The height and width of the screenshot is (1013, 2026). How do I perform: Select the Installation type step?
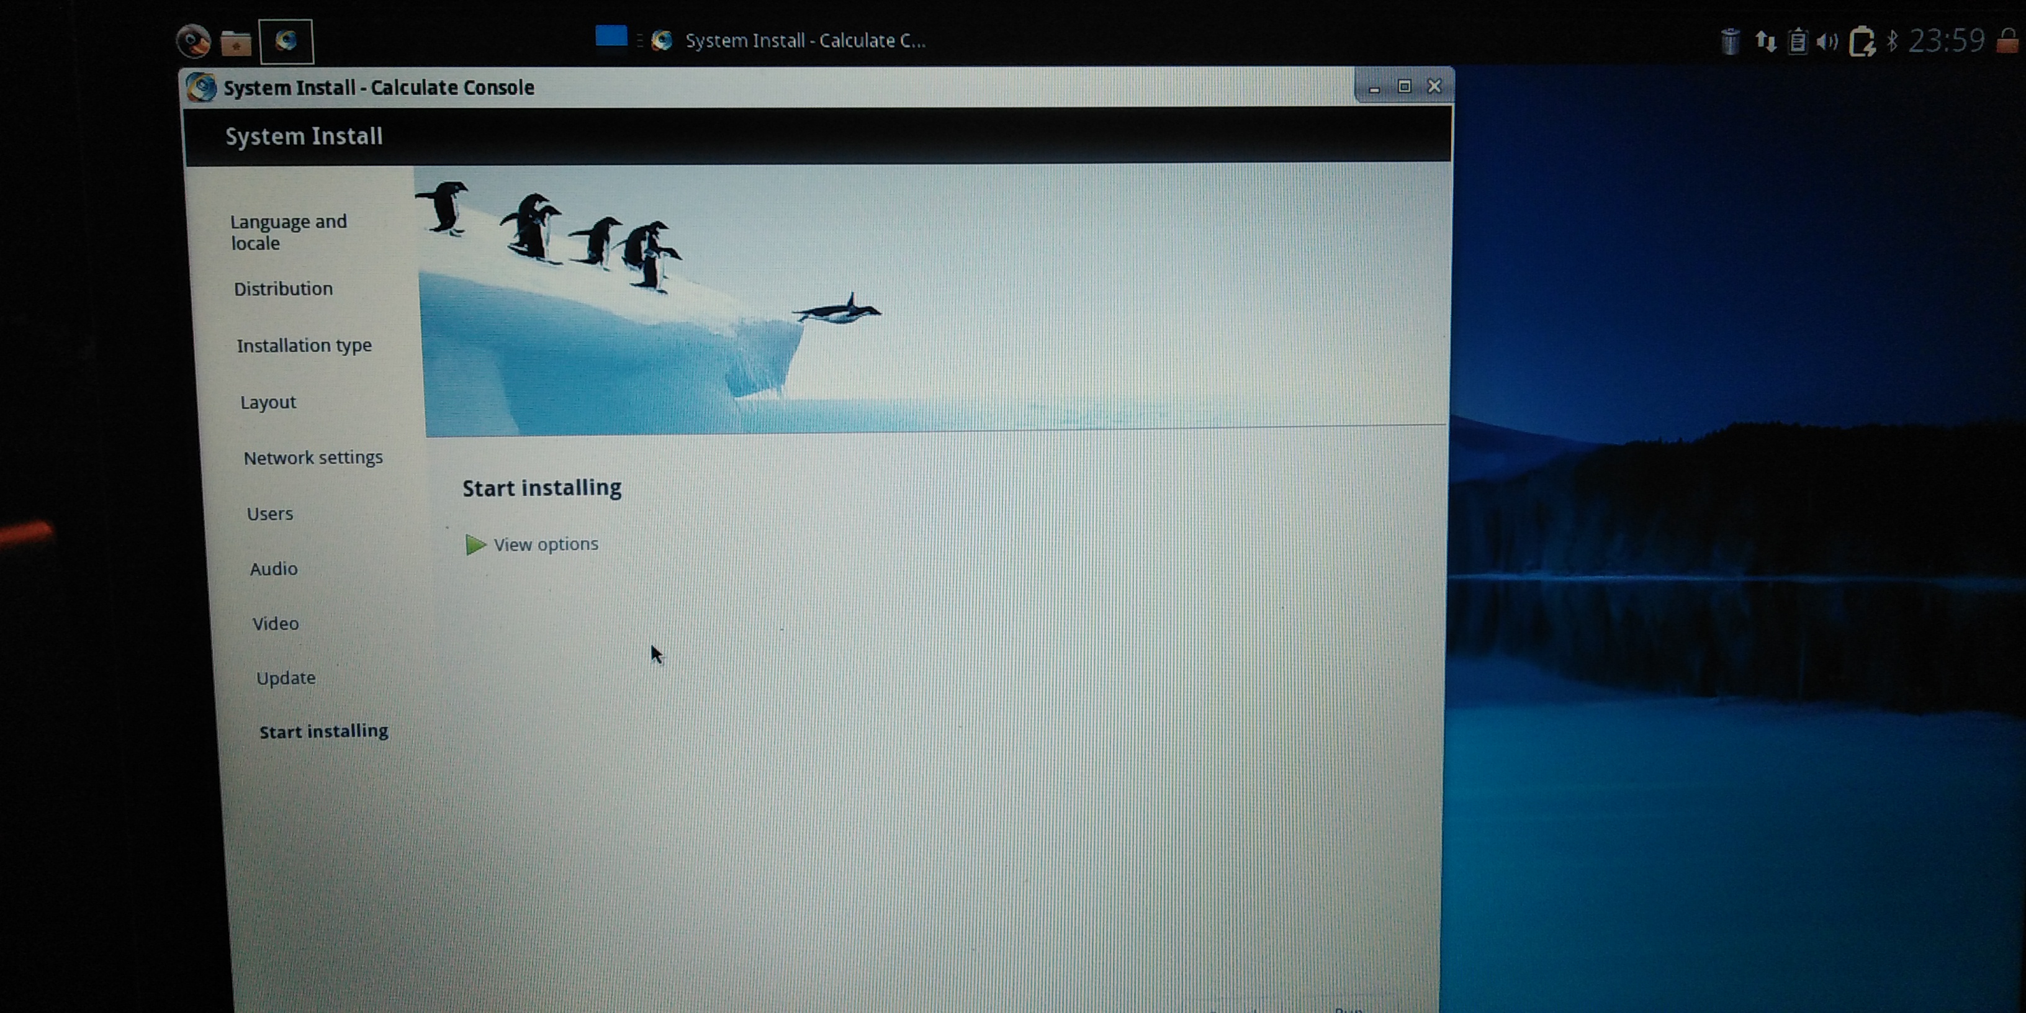click(305, 345)
